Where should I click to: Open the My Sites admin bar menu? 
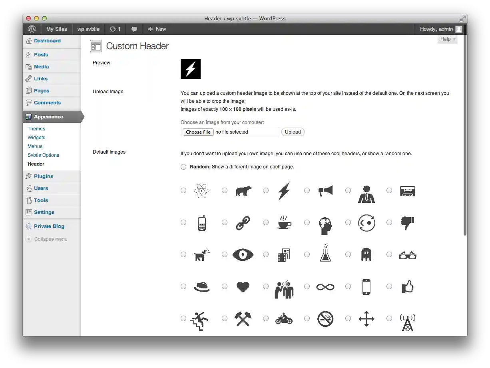pos(57,29)
